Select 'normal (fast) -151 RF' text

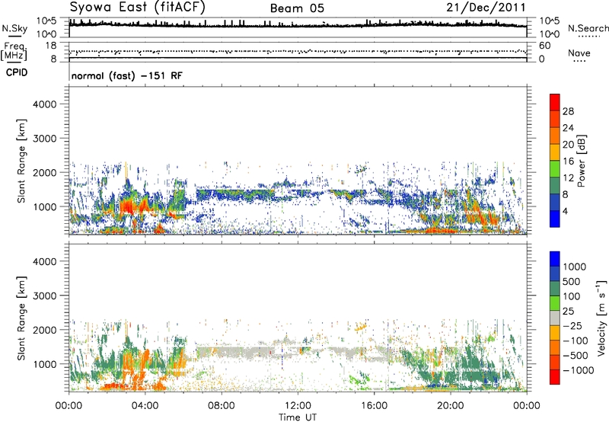click(127, 75)
